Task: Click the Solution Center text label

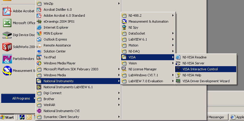Action: tap(55, 51)
